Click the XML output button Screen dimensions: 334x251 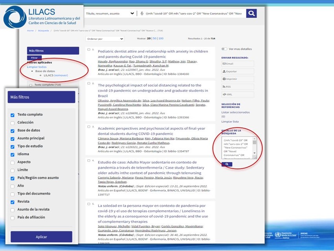tap(237, 95)
